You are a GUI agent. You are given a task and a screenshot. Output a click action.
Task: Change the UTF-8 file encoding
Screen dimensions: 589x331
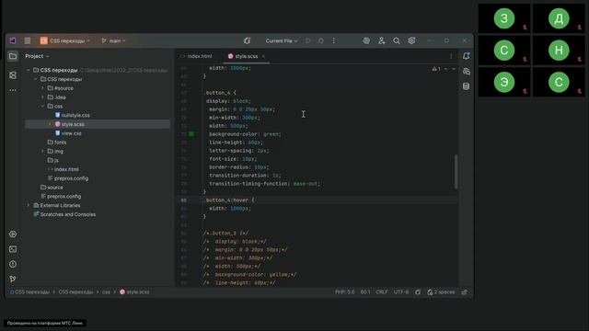[x=401, y=292]
